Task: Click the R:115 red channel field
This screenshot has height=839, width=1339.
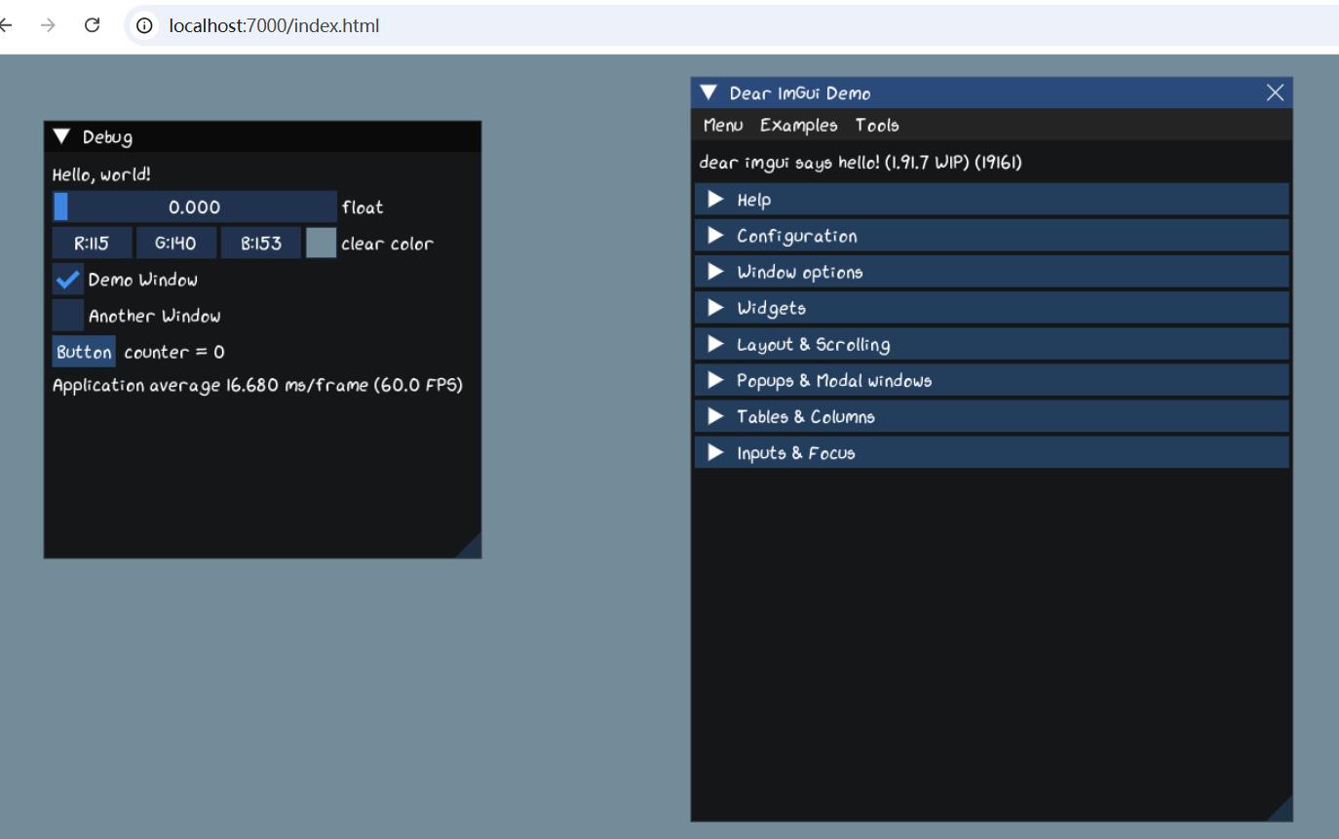Action: 93,243
